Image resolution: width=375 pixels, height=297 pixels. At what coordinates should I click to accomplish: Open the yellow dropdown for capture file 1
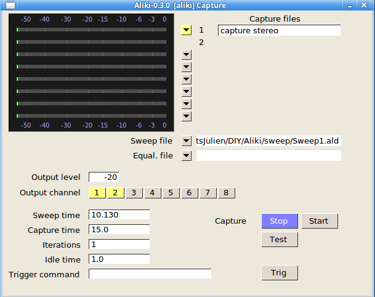[187, 30]
